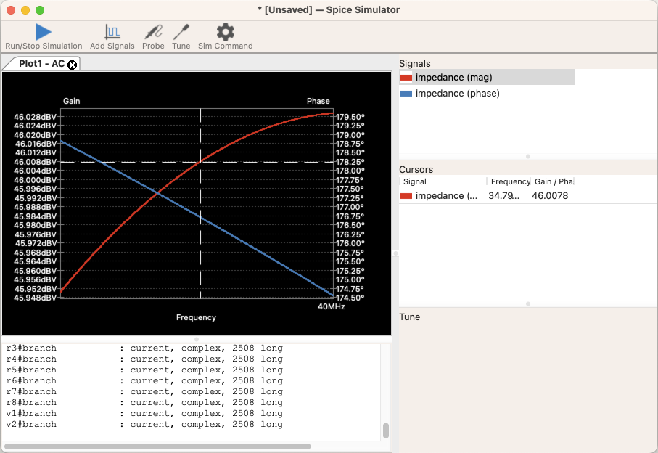
Task: Activate the Tune screwdriver tool
Action: coord(181,32)
